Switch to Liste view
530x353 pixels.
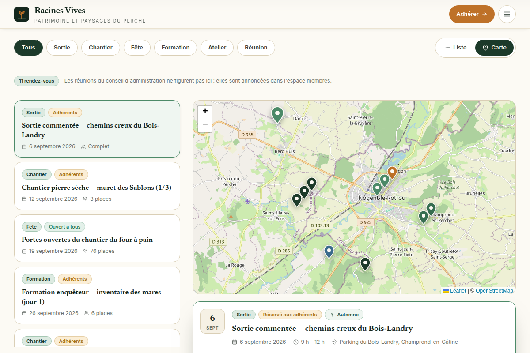tap(455, 48)
